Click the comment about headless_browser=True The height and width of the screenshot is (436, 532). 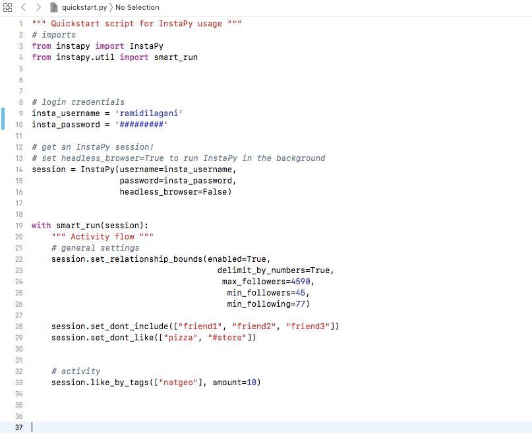point(179,158)
